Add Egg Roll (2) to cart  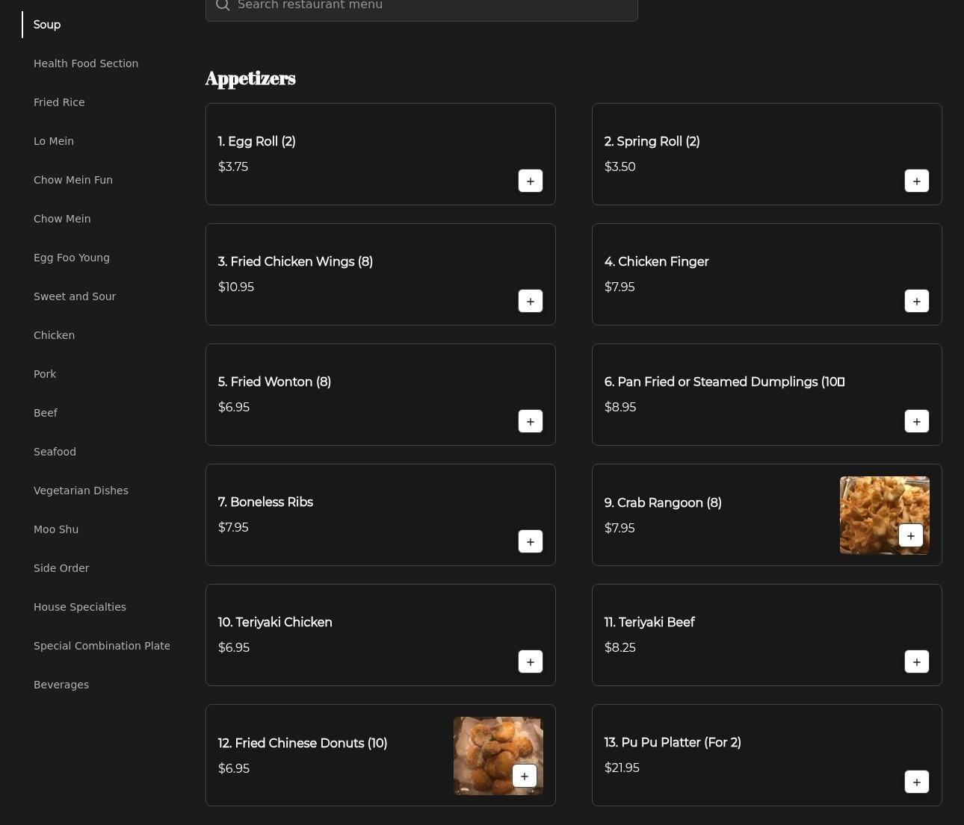point(530,181)
